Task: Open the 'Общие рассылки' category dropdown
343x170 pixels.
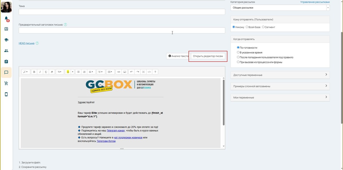Action: click(280, 8)
